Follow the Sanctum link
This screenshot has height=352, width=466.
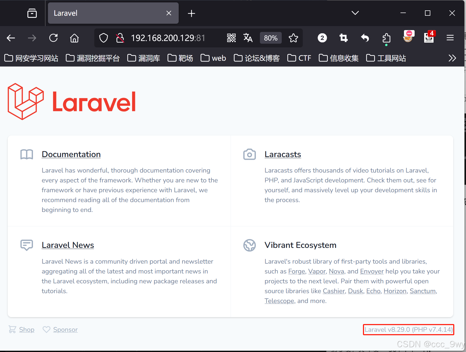click(x=423, y=291)
